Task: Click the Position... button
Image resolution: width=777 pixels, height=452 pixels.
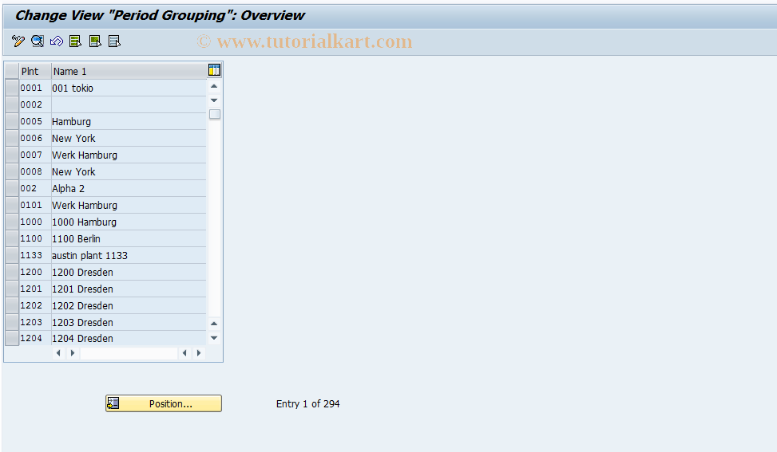Action: 164,403
